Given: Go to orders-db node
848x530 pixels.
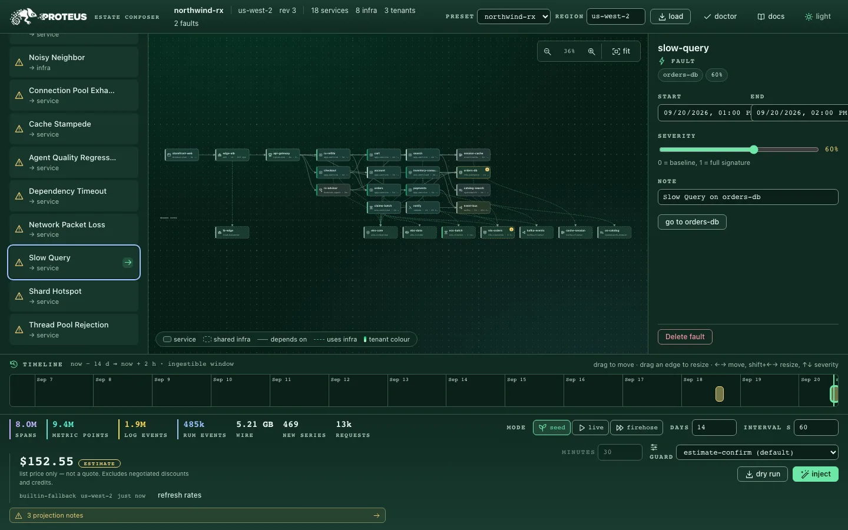Looking at the screenshot, I should (x=692, y=222).
